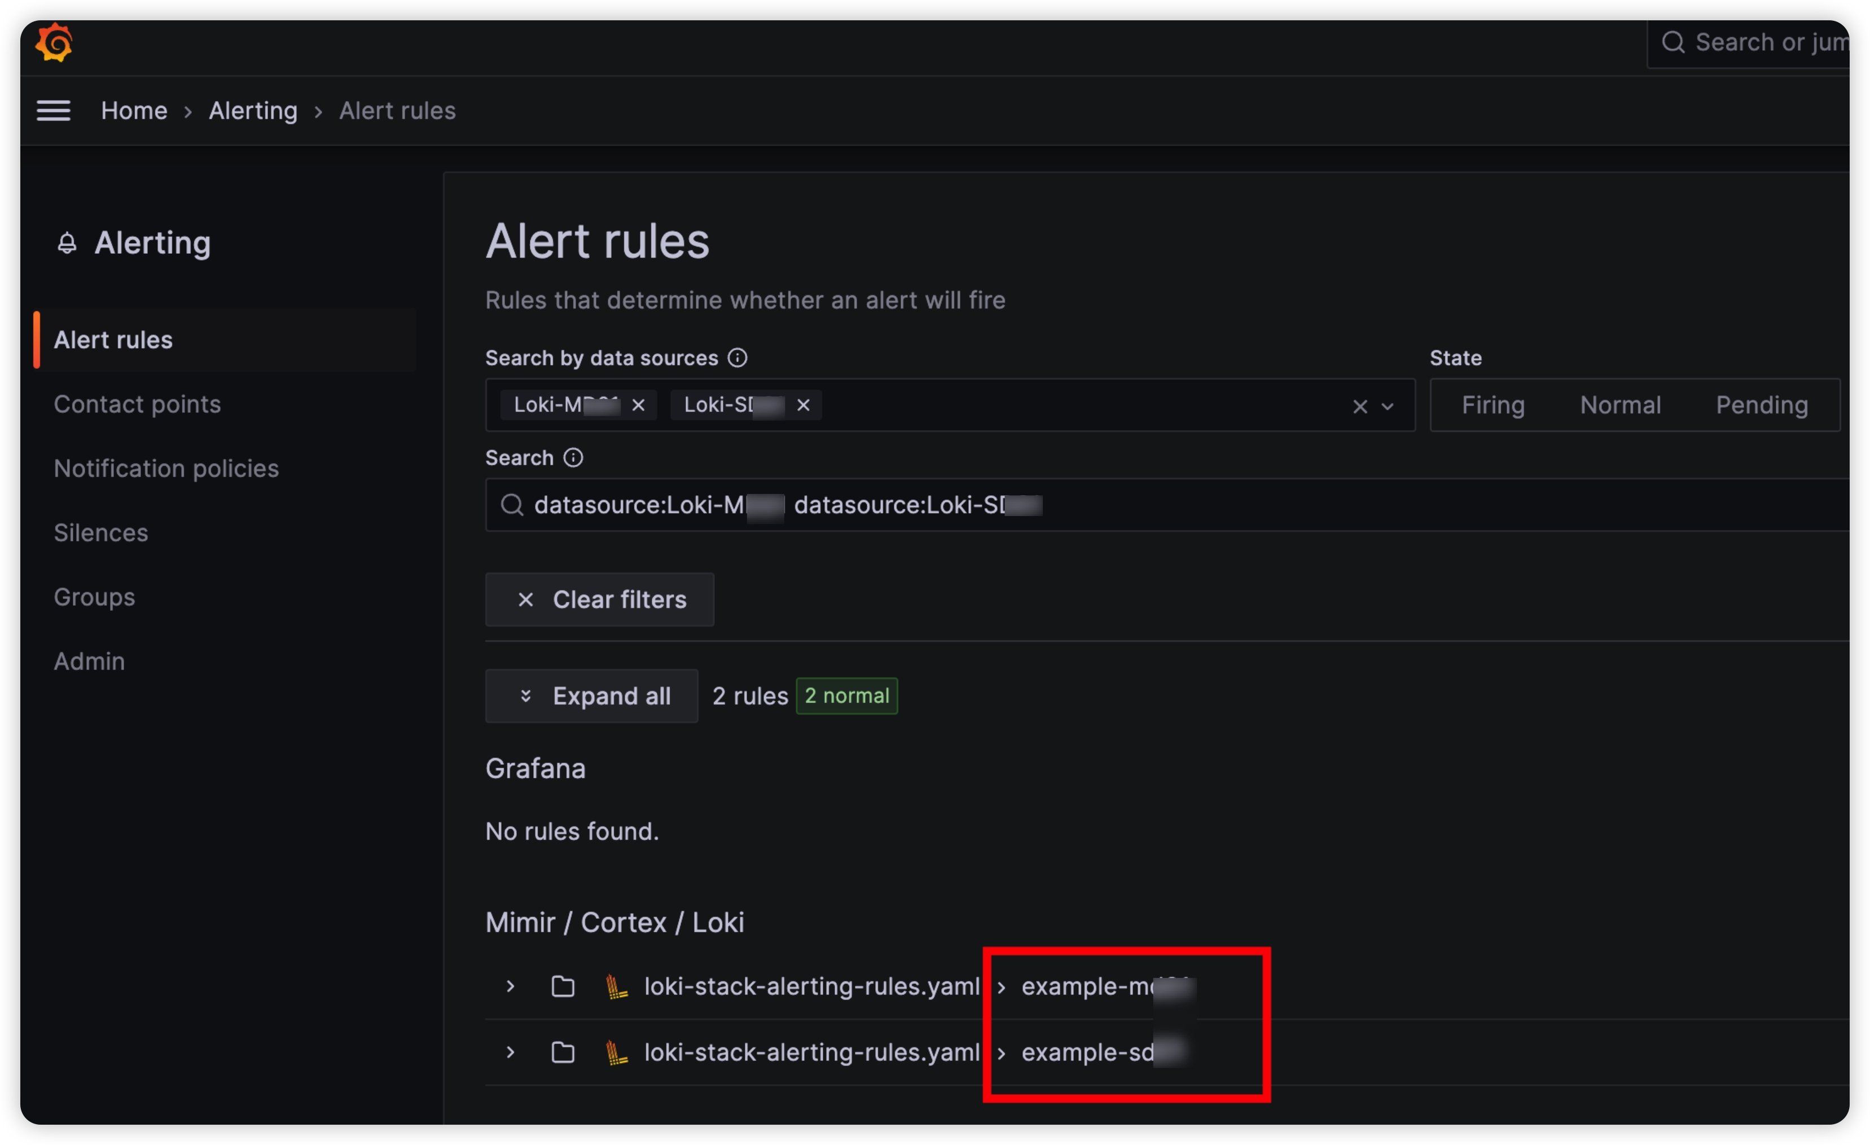Click info icon next to Search label
The image size is (1870, 1145).
(x=573, y=457)
